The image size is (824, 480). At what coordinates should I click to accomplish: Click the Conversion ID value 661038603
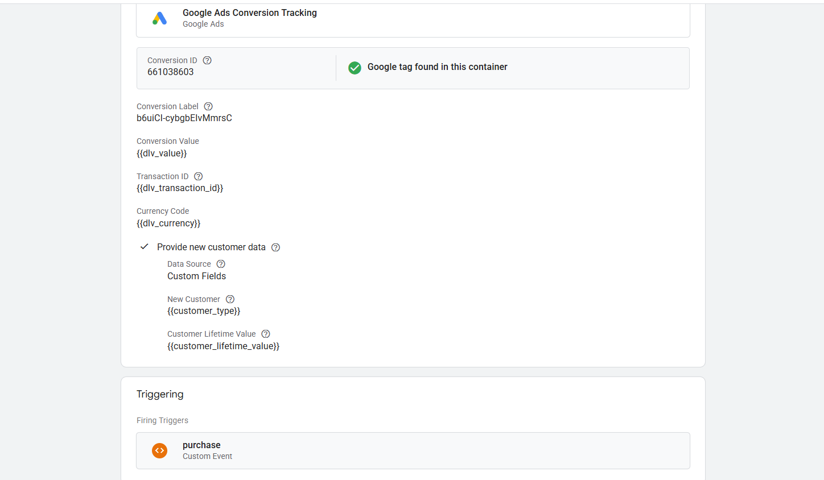(171, 72)
